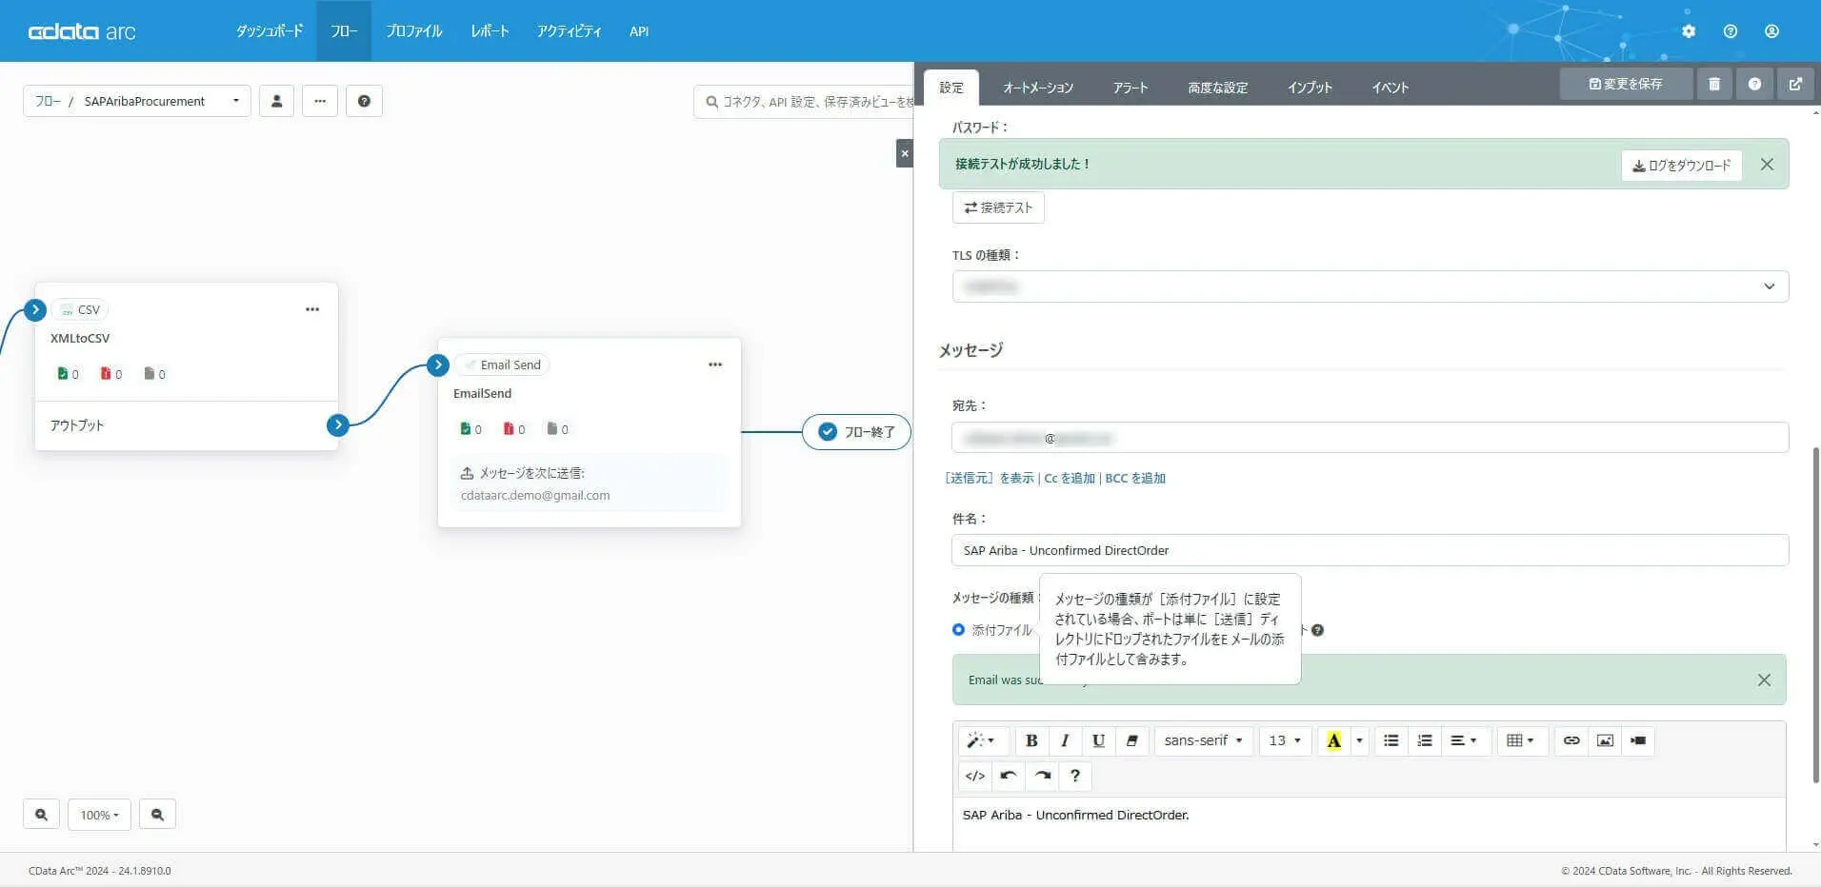Click into the 件名 subject field
1821x887 pixels.
[1370, 550]
